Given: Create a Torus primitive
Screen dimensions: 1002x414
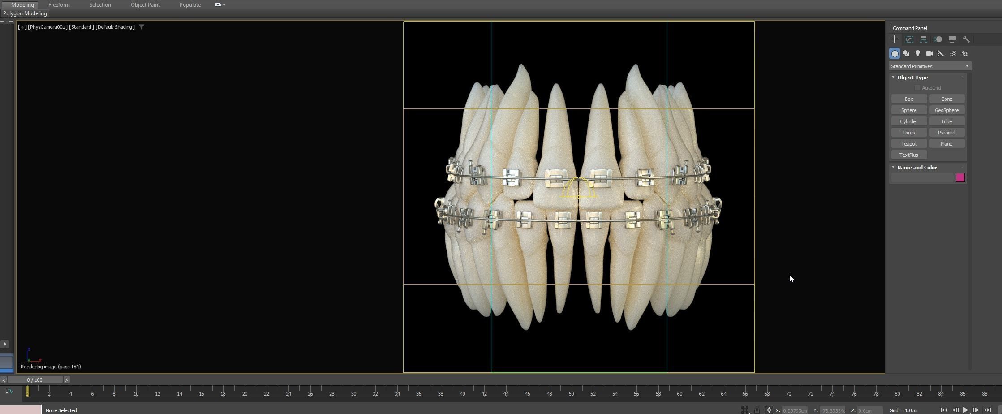Looking at the screenshot, I should 909,133.
